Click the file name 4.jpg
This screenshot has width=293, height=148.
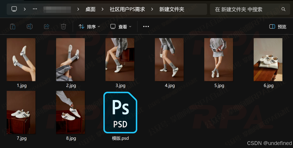point(170,86)
